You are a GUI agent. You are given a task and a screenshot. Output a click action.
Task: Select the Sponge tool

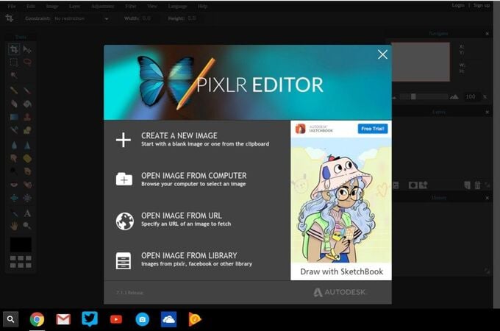[27, 158]
